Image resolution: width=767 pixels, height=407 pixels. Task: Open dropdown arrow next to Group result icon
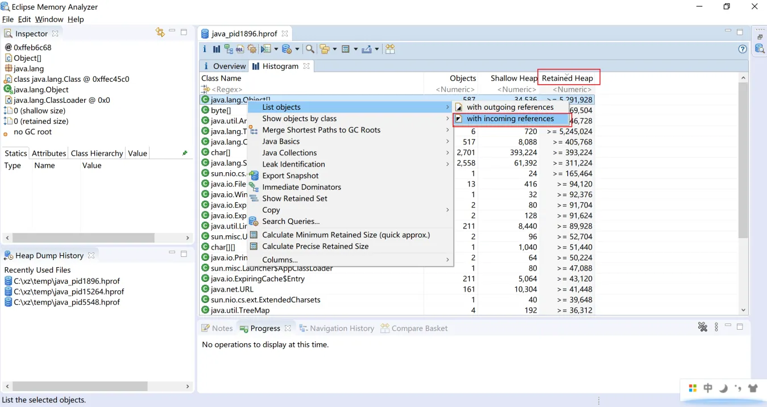pyautogui.click(x=334, y=49)
